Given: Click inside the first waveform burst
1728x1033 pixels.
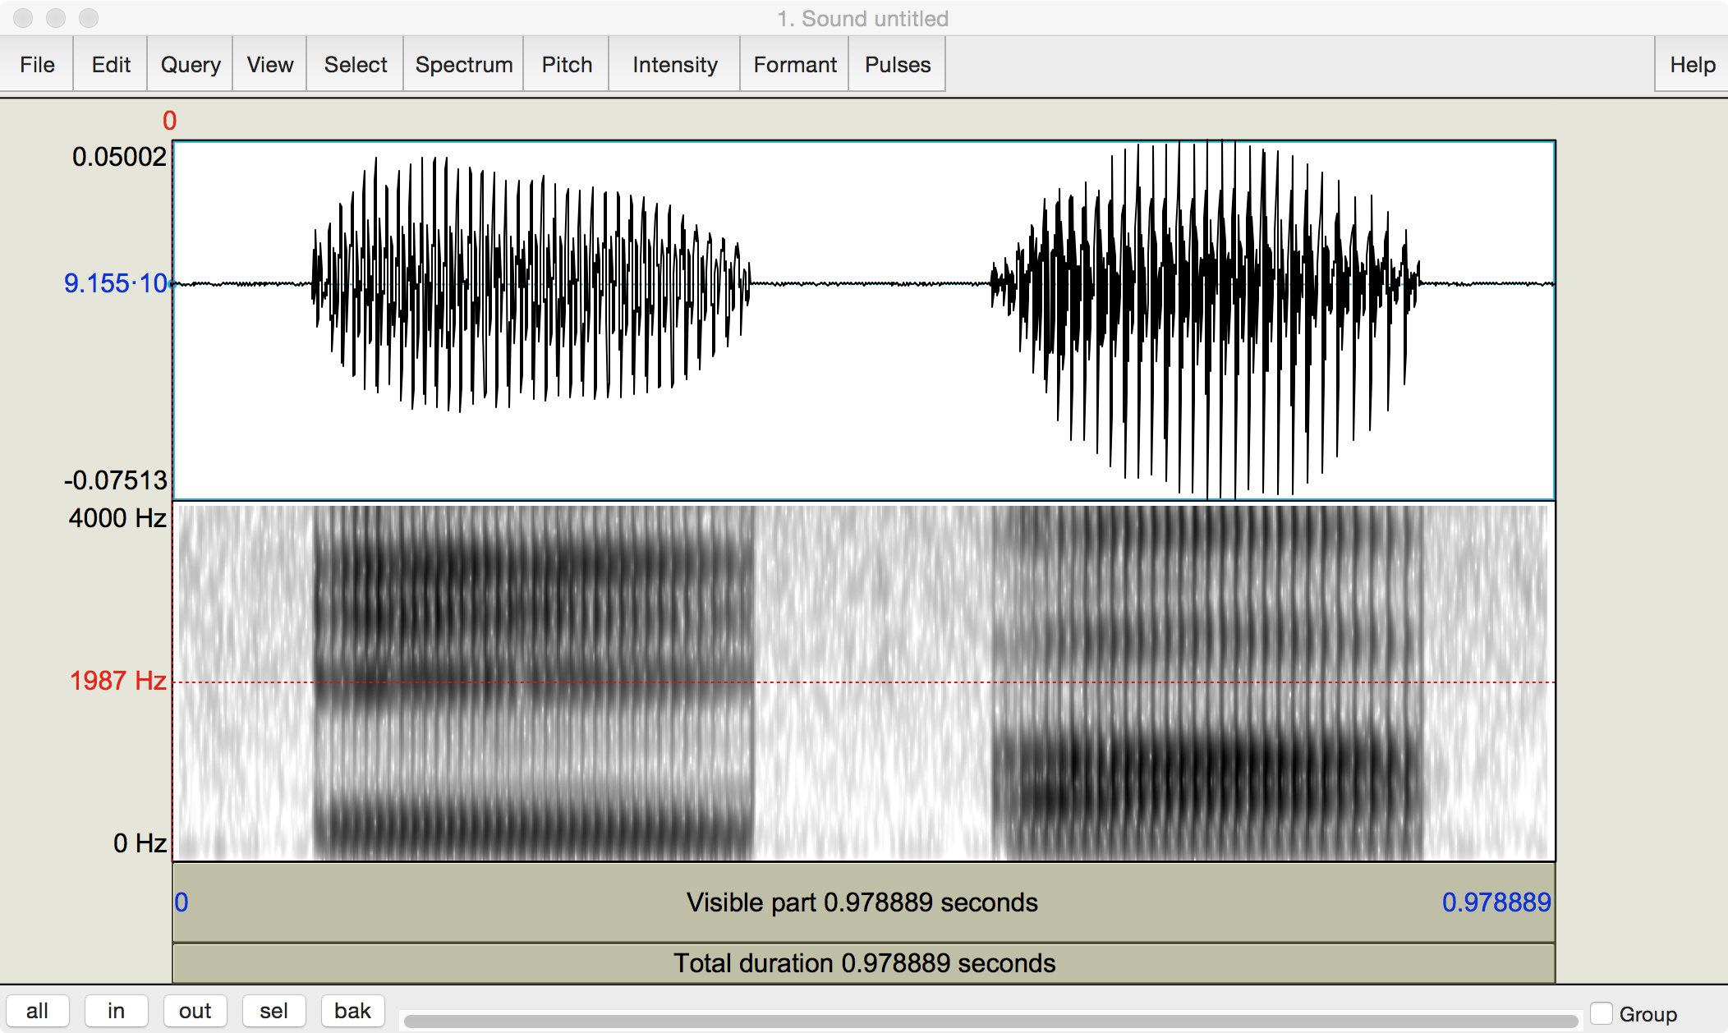Looking at the screenshot, I should coord(531,283).
